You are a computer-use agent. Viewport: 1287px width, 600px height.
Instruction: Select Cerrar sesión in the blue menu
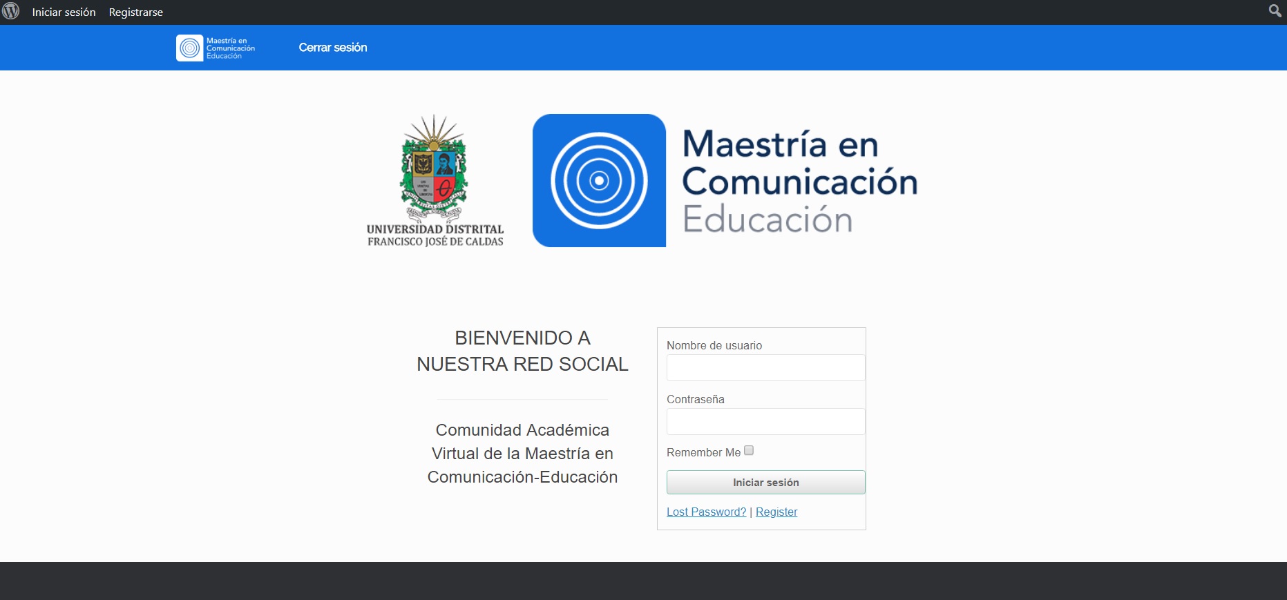pyautogui.click(x=333, y=48)
